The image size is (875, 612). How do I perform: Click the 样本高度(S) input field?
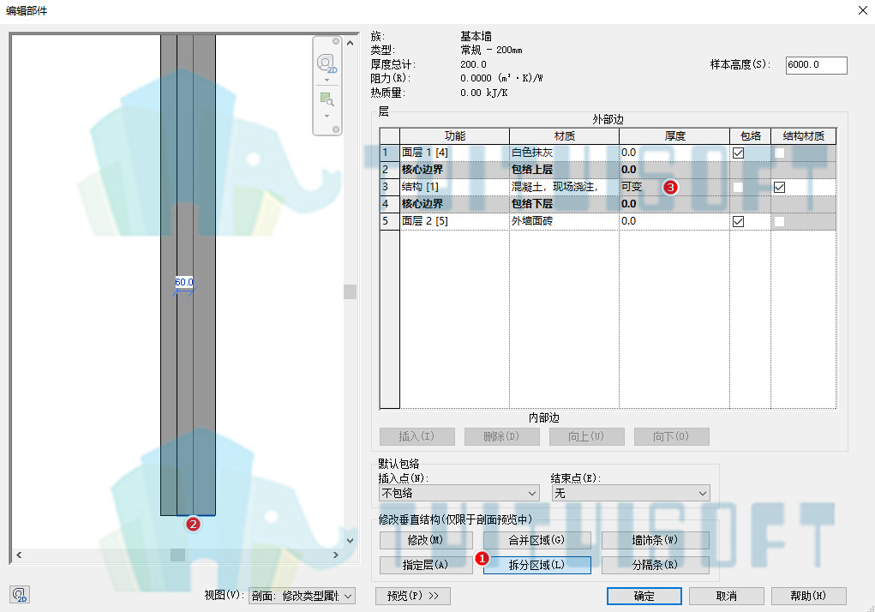(x=817, y=65)
